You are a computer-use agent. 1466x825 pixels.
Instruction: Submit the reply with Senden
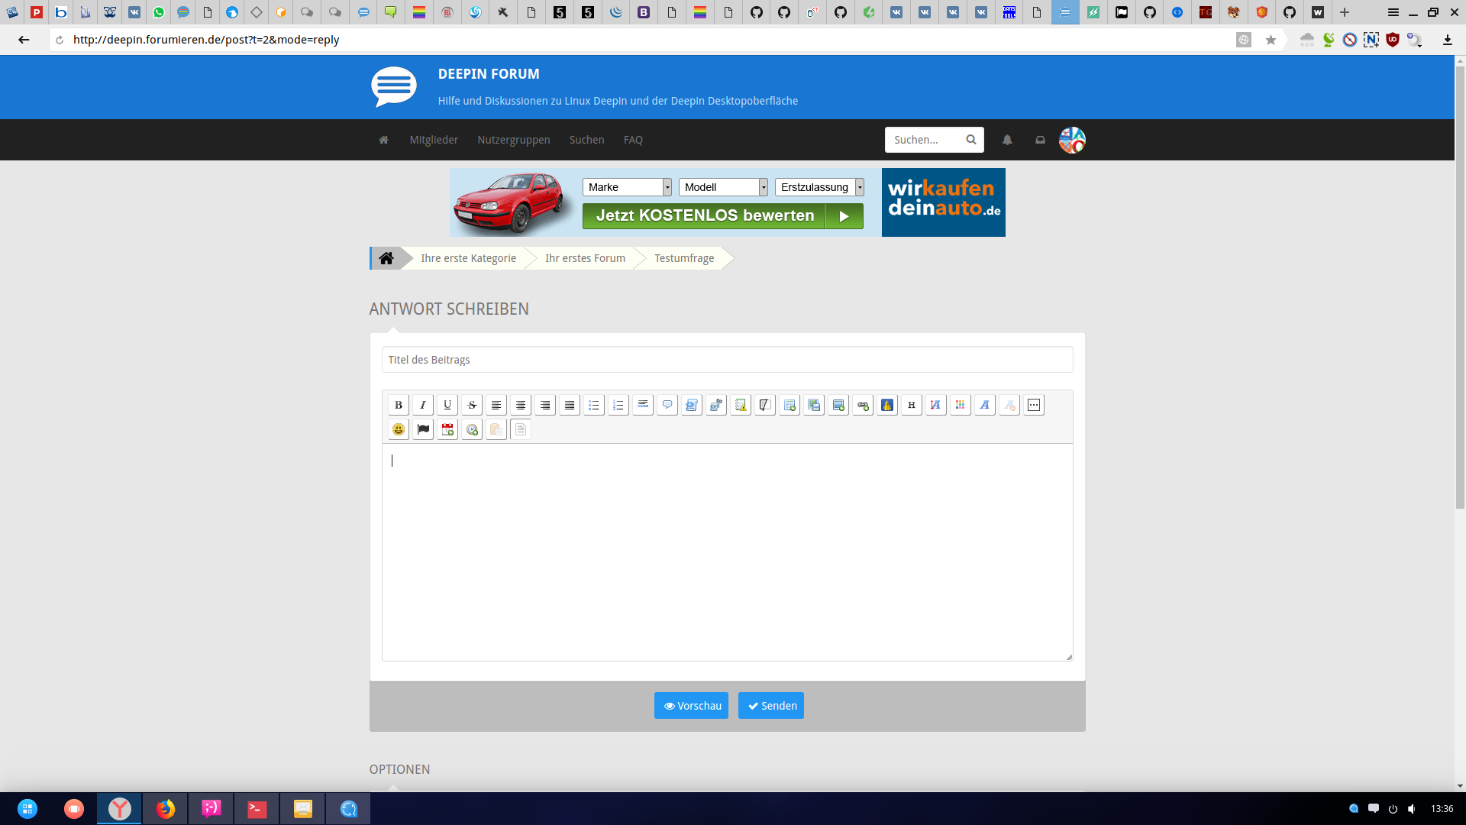pyautogui.click(x=771, y=706)
